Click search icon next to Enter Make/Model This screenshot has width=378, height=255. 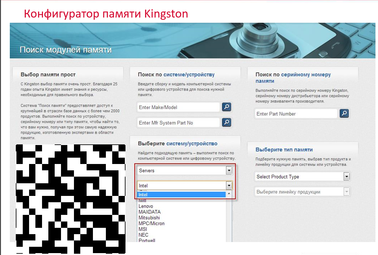click(x=226, y=107)
